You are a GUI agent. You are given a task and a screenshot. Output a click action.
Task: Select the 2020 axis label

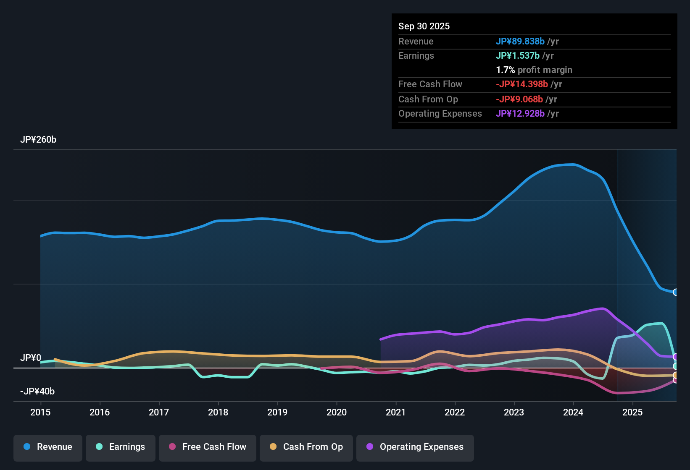coord(337,413)
